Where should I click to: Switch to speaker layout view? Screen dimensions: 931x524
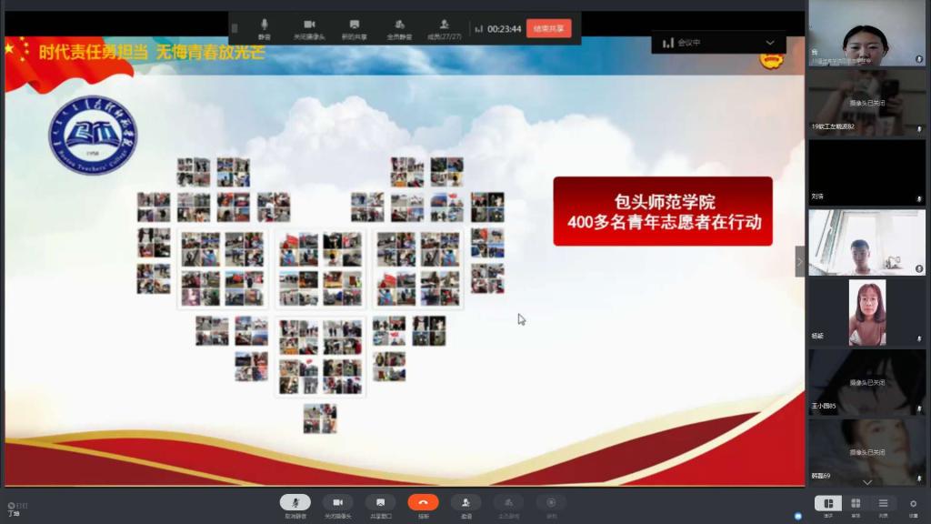827,504
